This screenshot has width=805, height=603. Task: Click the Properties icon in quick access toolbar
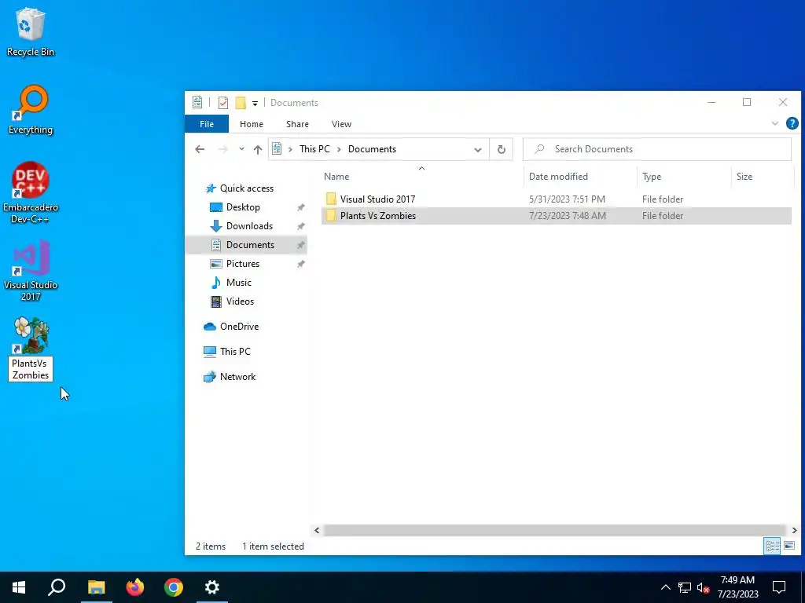pos(222,103)
